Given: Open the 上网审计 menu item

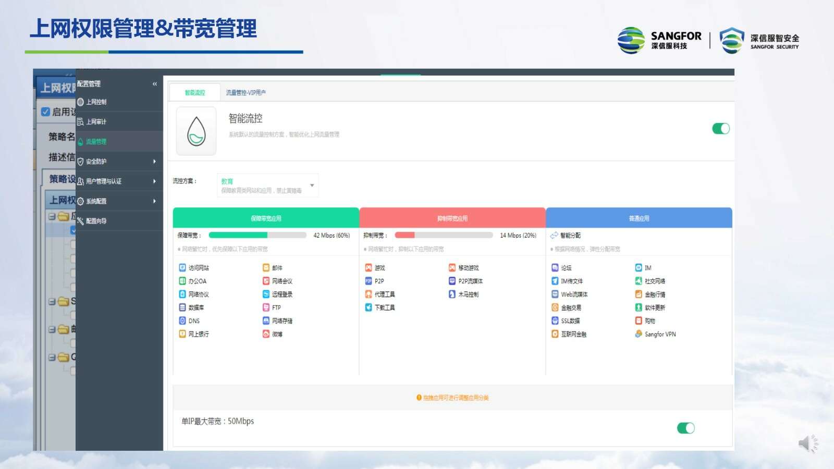Looking at the screenshot, I should (x=119, y=122).
